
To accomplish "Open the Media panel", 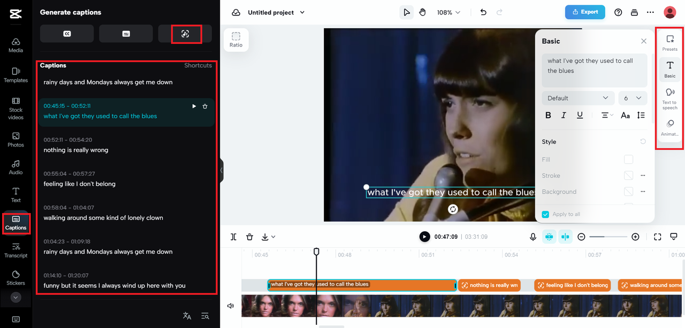I will [16, 45].
